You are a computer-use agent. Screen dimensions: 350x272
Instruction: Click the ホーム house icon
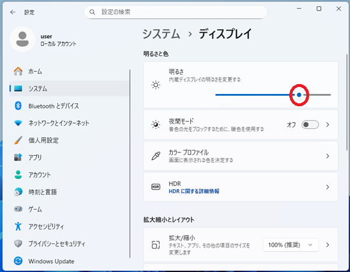(18, 71)
